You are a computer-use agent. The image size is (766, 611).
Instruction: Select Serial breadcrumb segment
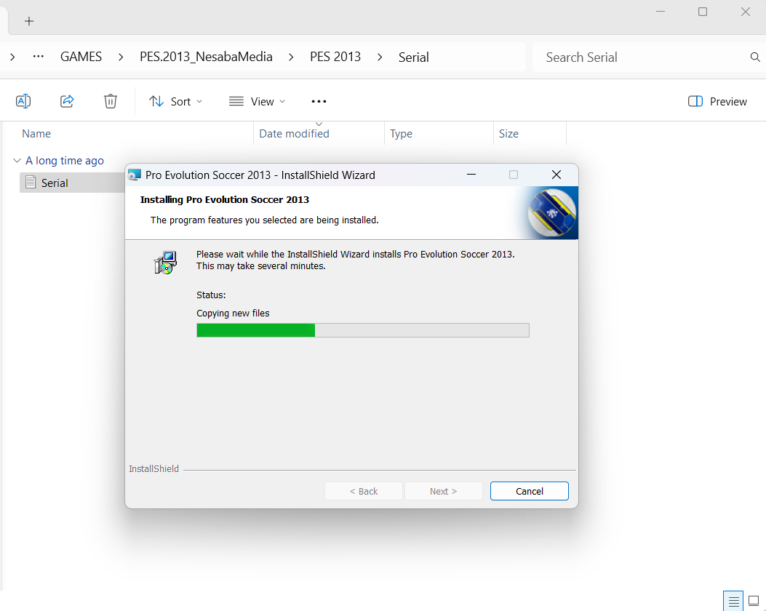tap(413, 57)
